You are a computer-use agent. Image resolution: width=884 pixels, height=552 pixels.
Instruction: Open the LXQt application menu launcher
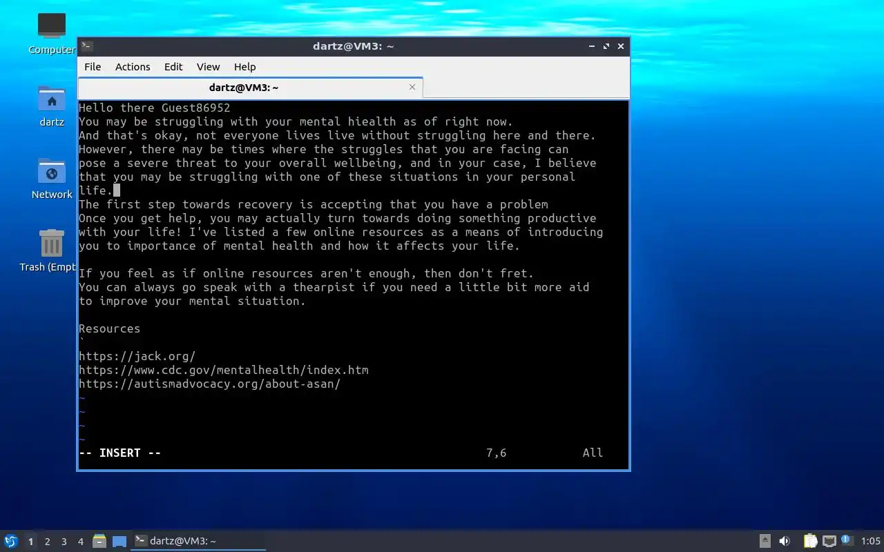[x=11, y=541]
